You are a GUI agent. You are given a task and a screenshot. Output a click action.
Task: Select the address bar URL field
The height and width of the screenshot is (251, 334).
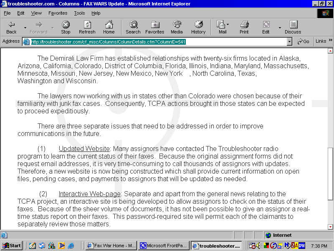pos(158,41)
